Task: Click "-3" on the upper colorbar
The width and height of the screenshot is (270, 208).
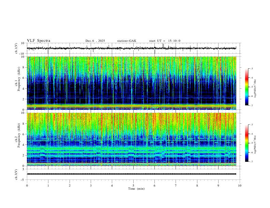Action: click(x=251, y=68)
